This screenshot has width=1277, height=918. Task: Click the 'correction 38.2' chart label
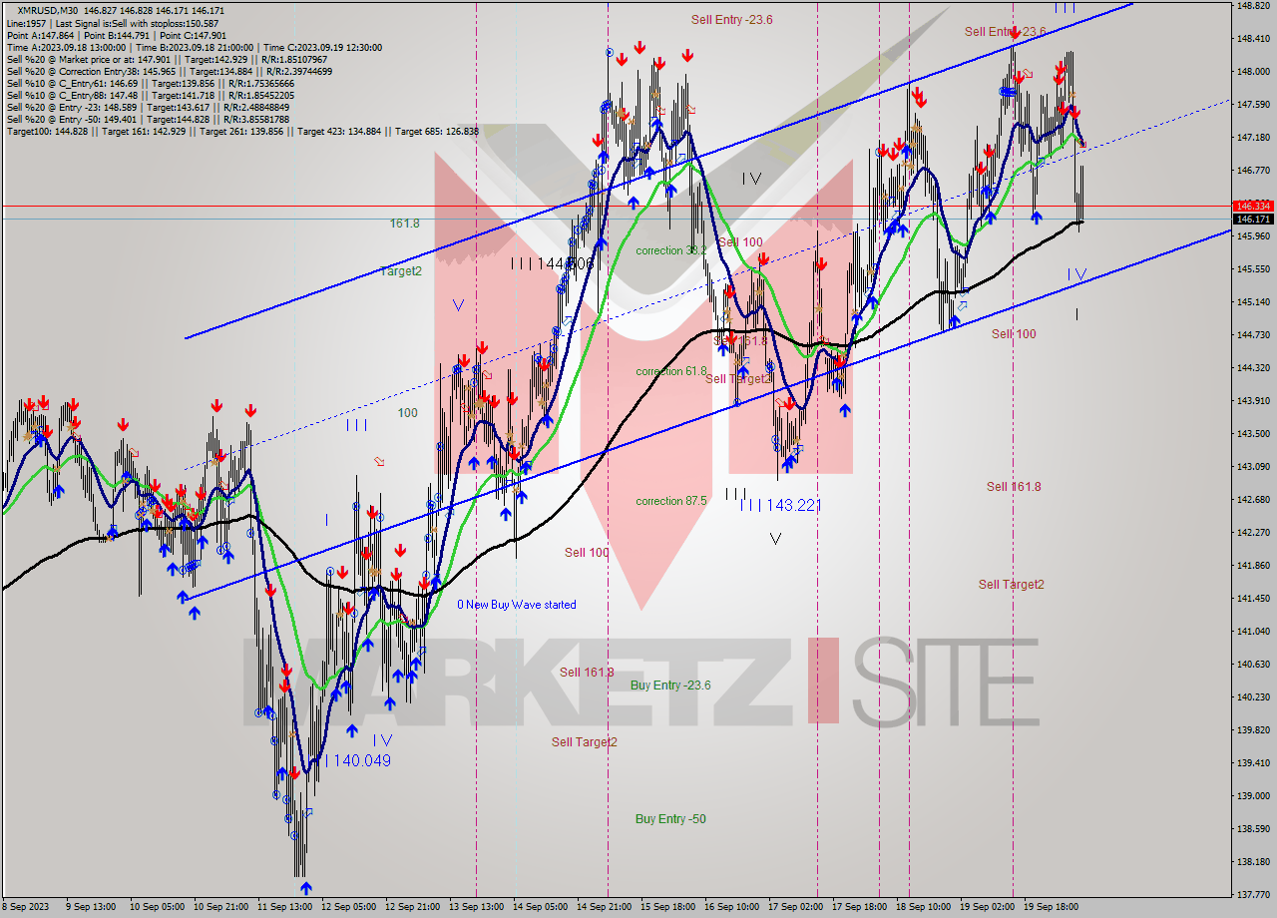(x=672, y=250)
